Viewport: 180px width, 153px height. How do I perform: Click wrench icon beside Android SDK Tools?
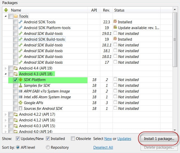21,22
